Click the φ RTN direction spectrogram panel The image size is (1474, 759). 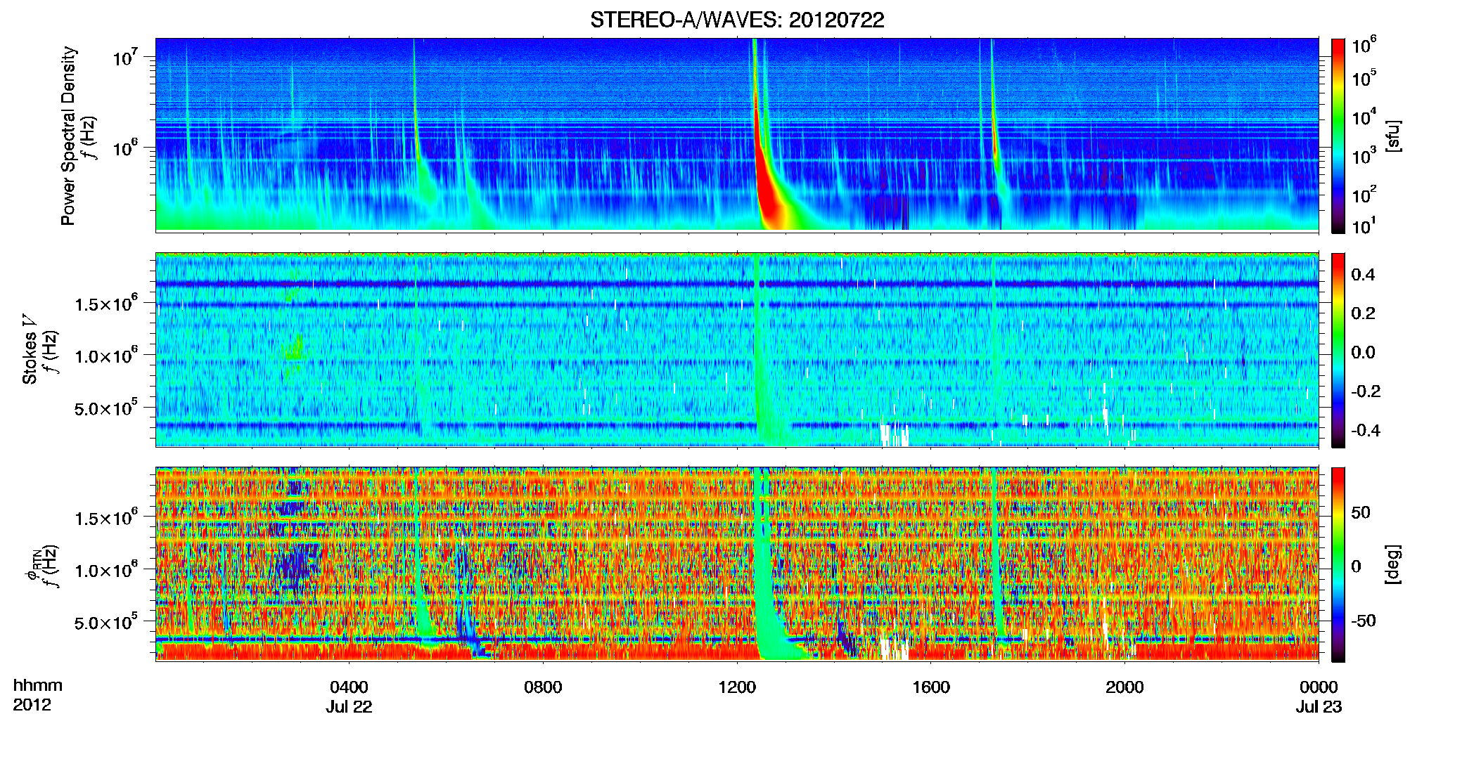click(737, 564)
